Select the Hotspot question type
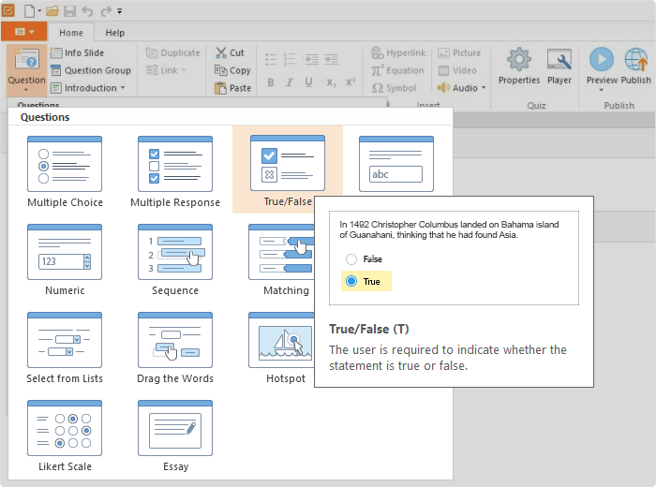The image size is (656, 487). [x=281, y=348]
